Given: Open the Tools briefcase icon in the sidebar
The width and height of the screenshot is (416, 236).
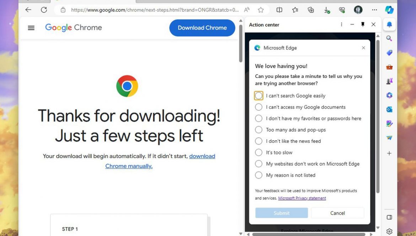Looking at the screenshot, I should coord(389,67).
